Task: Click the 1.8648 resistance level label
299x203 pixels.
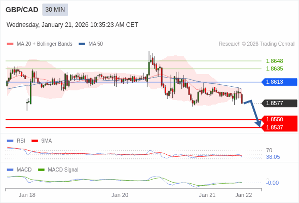Action: click(x=274, y=61)
